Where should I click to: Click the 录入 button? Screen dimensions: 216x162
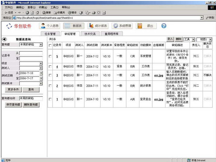click(170, 39)
